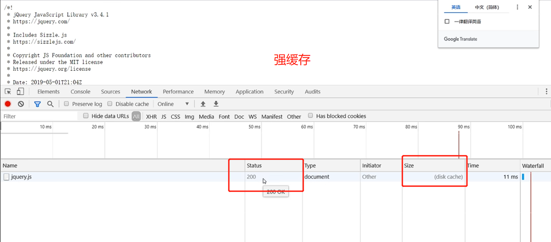Filter requests by Media

(206, 116)
